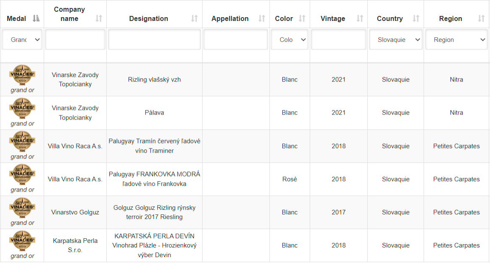Viewport: 490px width, 263px height.
Task: Sort by Color arrows icon
Action: tap(302, 18)
